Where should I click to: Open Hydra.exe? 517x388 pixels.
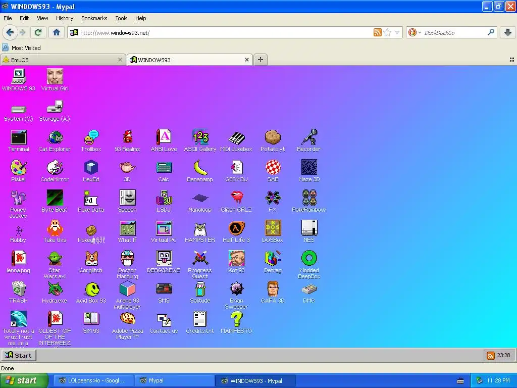pyautogui.click(x=55, y=293)
